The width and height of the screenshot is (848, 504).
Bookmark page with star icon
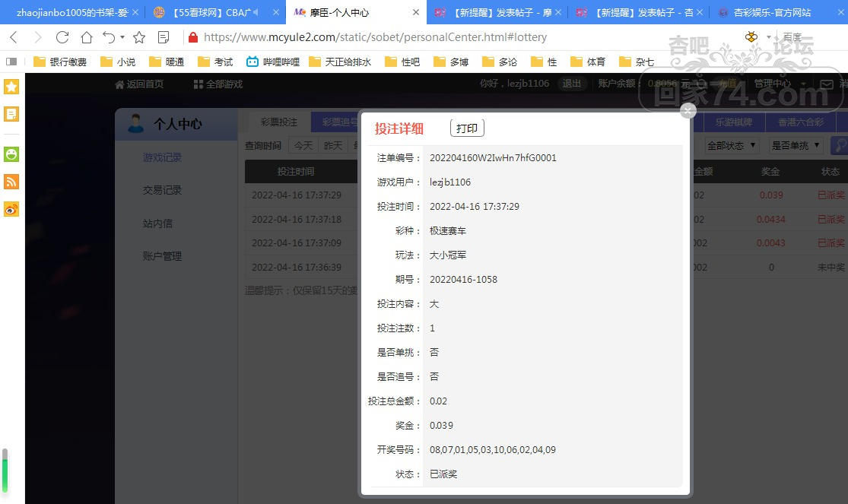pos(139,36)
